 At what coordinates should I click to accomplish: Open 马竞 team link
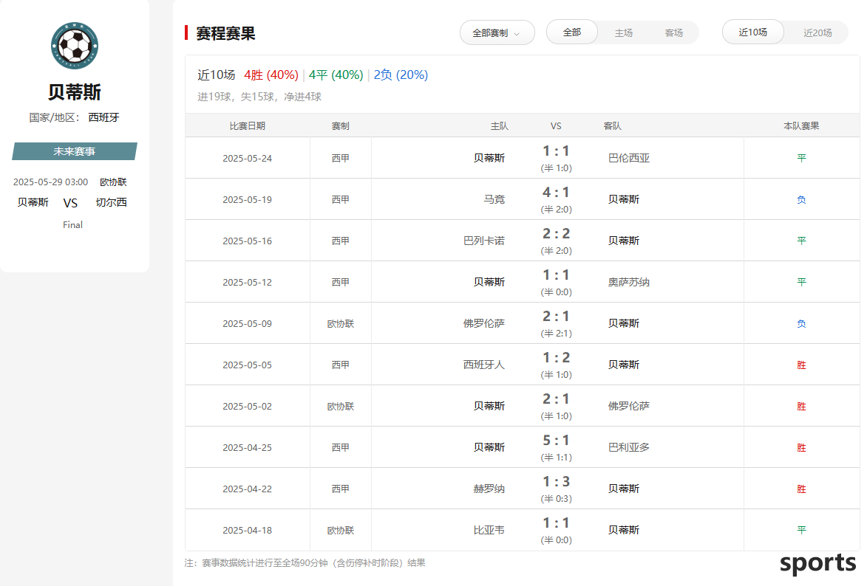494,199
